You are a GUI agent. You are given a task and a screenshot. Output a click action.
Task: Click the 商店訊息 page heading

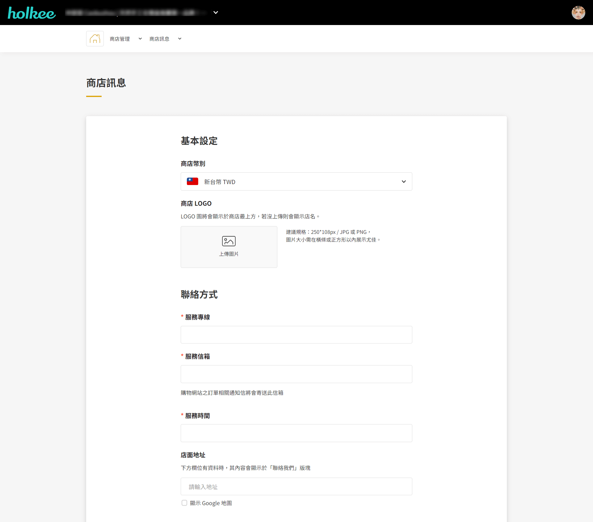[x=106, y=83]
